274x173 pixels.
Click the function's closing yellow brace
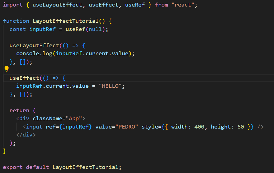coord(5,151)
